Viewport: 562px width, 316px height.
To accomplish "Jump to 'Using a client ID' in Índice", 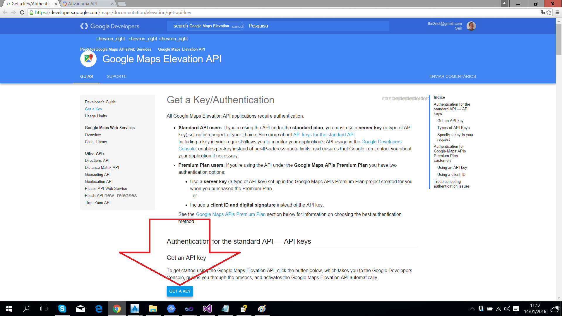I will point(451,174).
